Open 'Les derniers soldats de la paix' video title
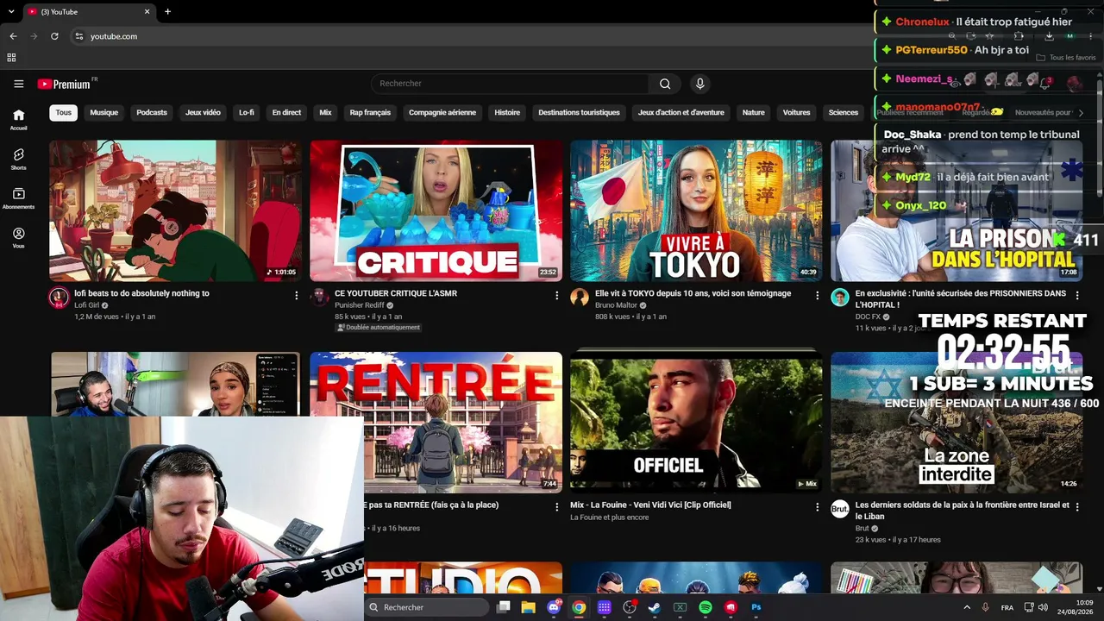This screenshot has width=1104, height=621. click(x=962, y=510)
